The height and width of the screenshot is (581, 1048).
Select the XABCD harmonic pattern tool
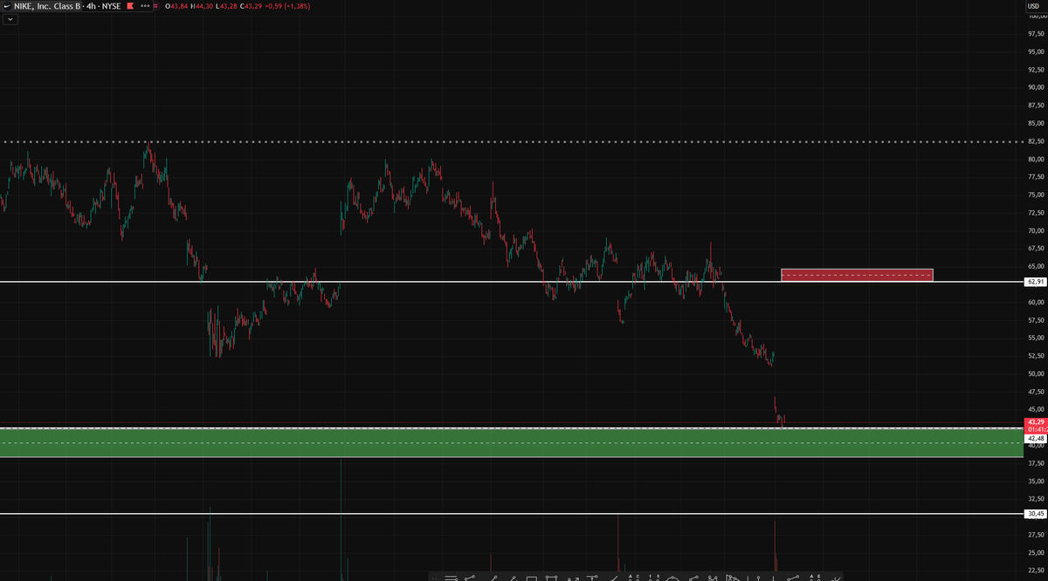point(713,577)
